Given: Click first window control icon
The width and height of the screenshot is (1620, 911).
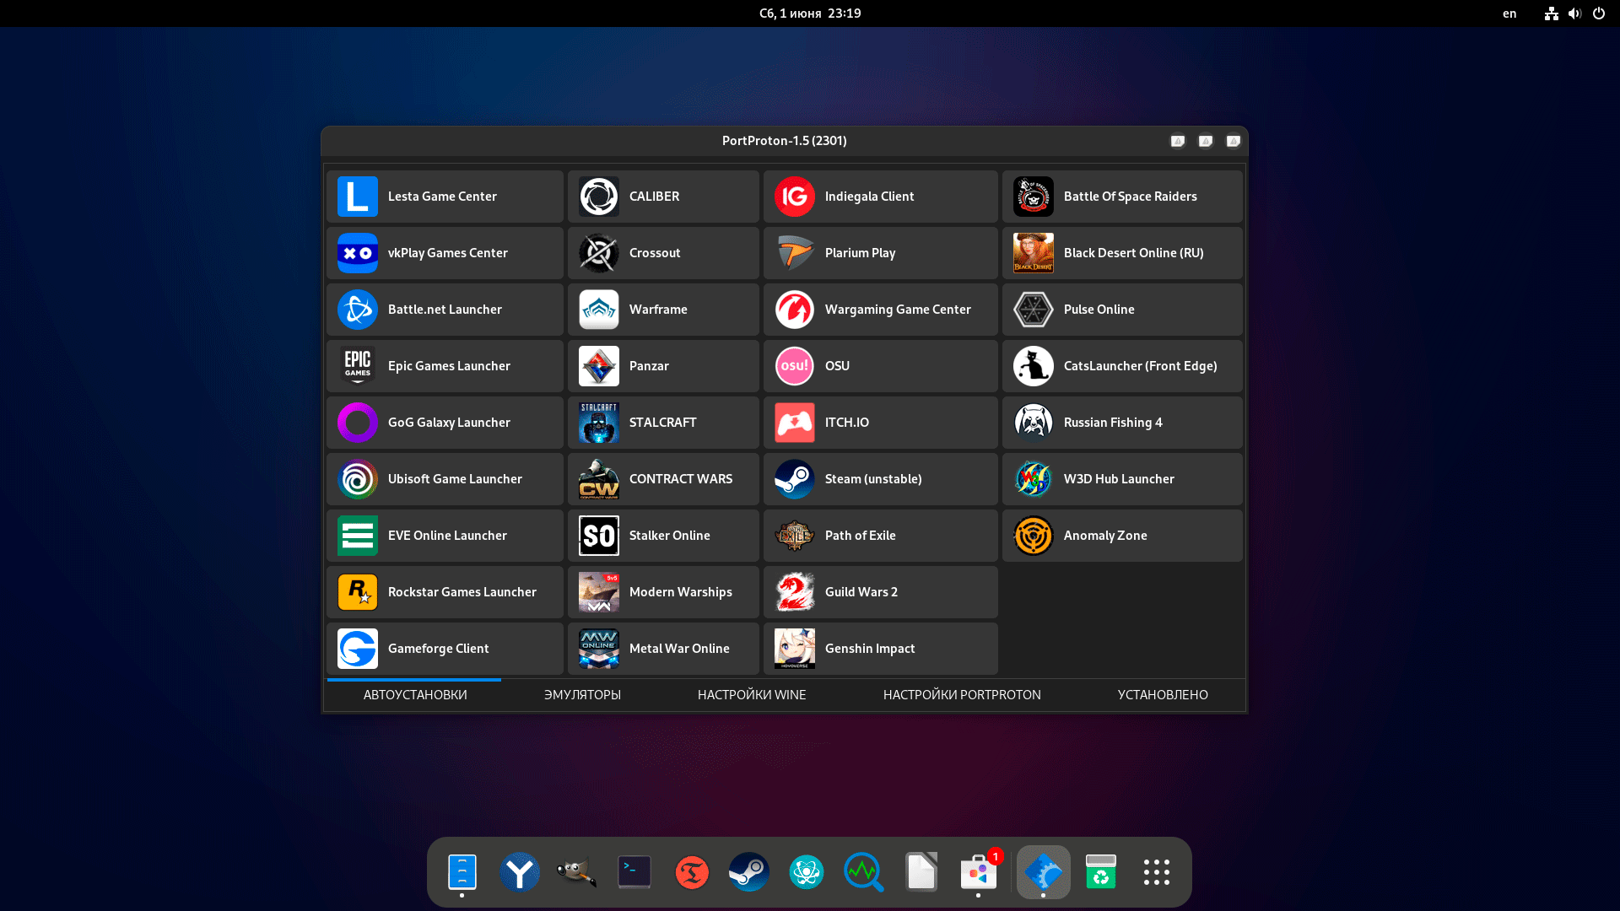Looking at the screenshot, I should click(1177, 140).
